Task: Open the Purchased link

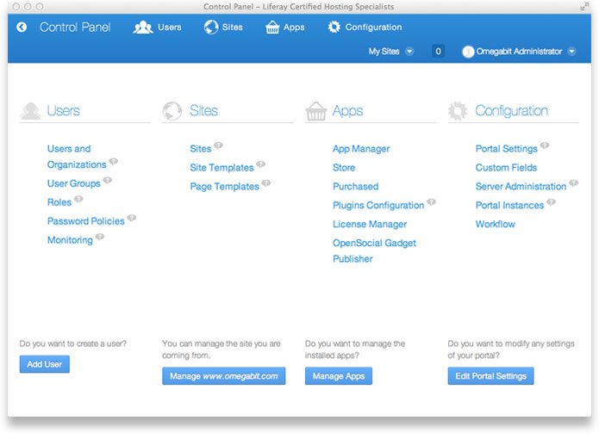Action: [x=356, y=187]
